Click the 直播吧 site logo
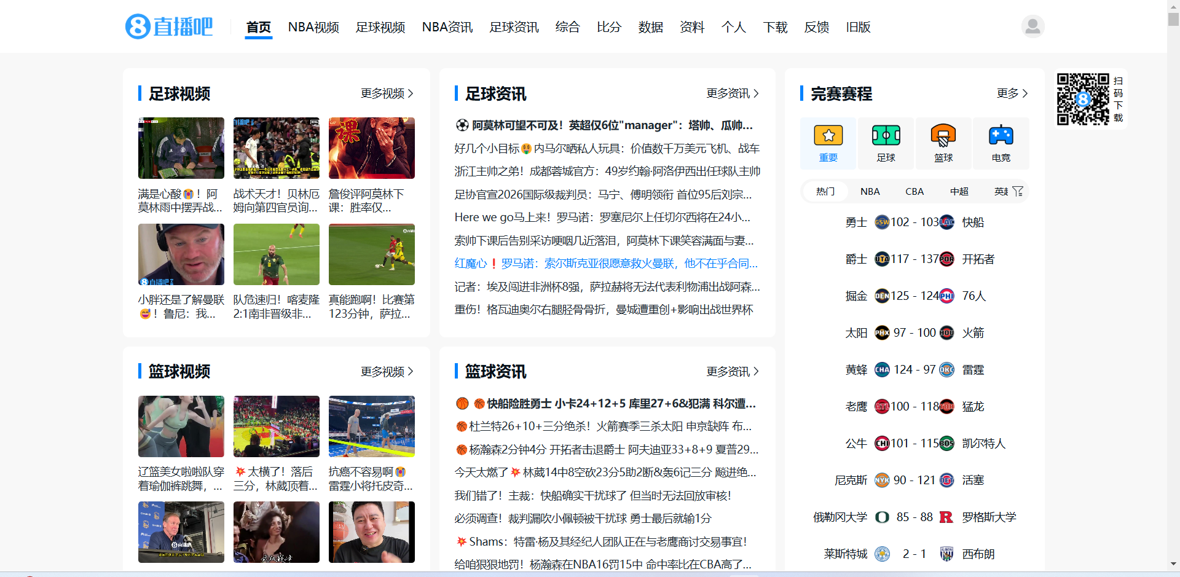 168,26
